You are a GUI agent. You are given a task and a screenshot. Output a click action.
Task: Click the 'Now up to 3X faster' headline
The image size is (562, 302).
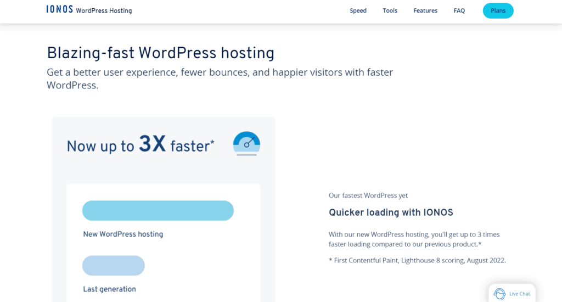(x=140, y=145)
